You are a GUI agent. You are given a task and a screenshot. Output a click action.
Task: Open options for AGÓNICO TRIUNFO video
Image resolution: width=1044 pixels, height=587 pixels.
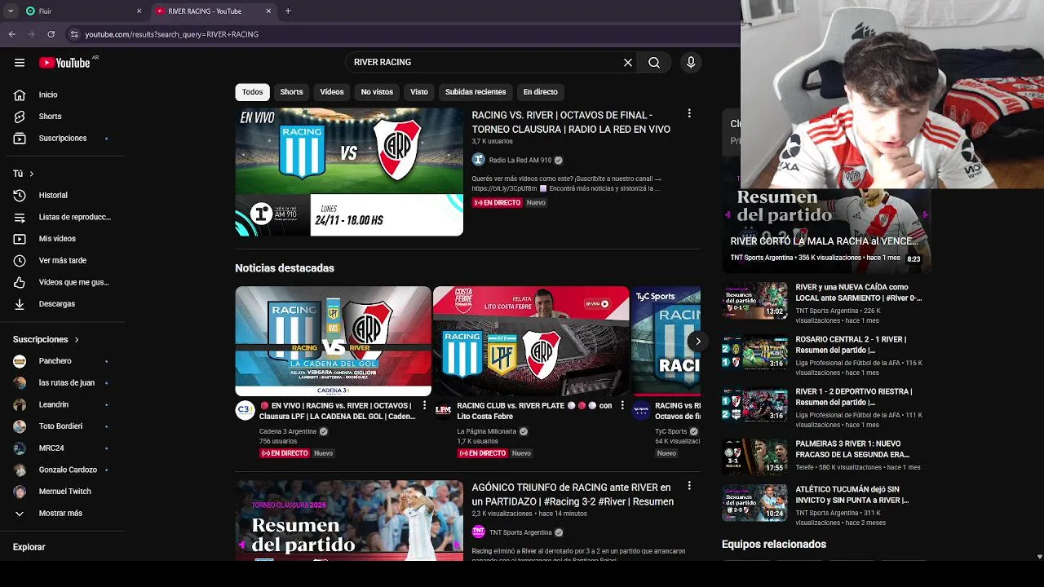point(689,486)
